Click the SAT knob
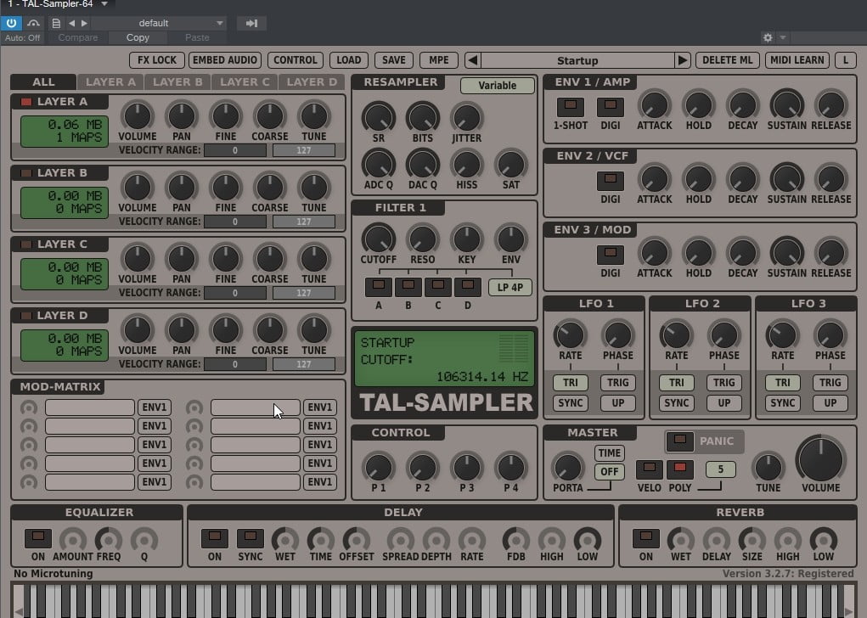This screenshot has height=618, width=867. [511, 164]
